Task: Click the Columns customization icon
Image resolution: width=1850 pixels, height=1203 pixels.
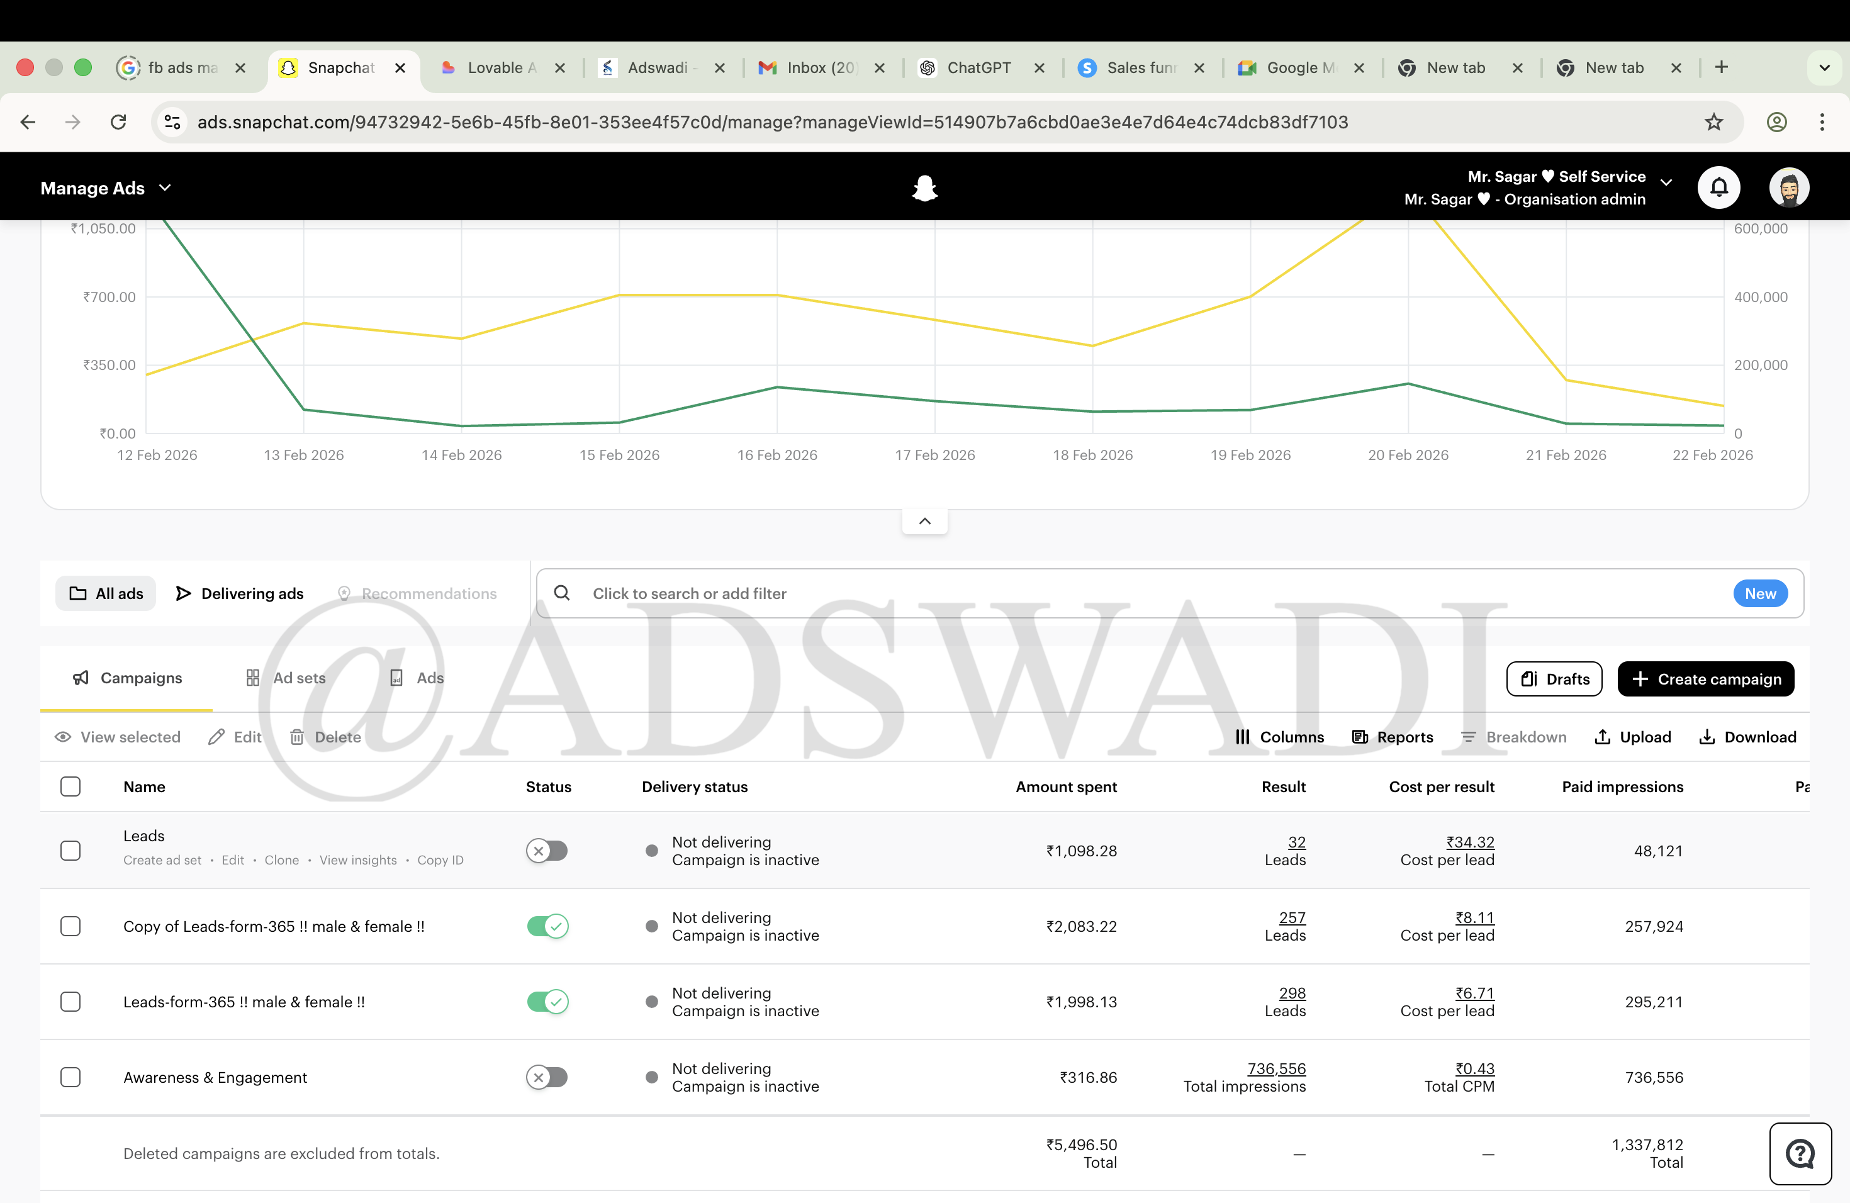Action: coord(1243,737)
